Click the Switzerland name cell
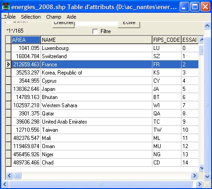 click(x=96, y=56)
